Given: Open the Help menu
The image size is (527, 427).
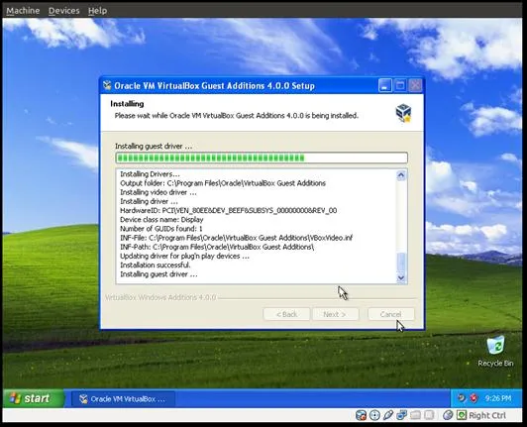Looking at the screenshot, I should click(97, 11).
